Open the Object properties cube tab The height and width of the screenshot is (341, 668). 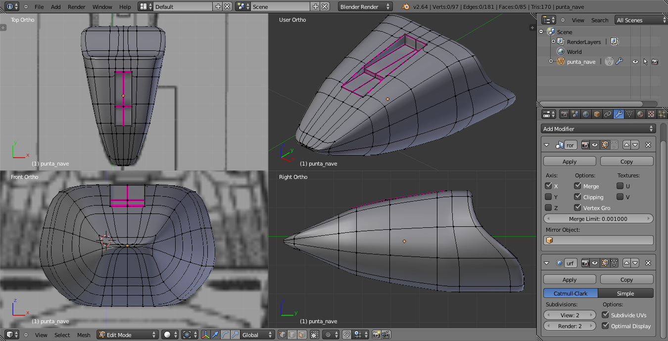597,114
